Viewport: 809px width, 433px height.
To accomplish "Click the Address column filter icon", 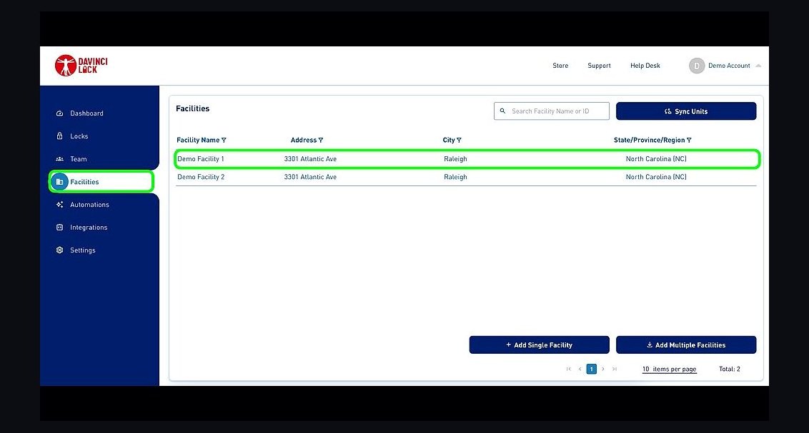I will [321, 140].
